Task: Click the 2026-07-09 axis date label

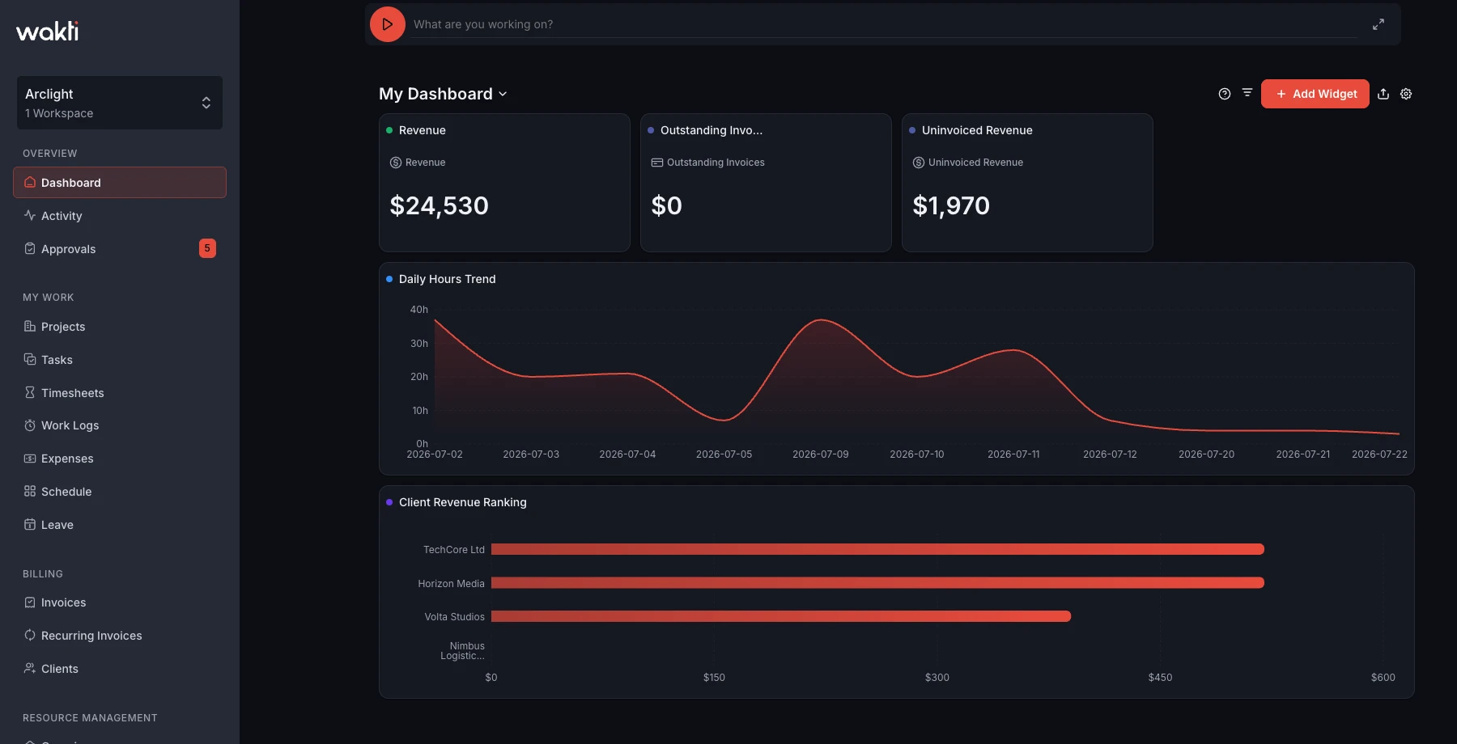Action: click(821, 454)
